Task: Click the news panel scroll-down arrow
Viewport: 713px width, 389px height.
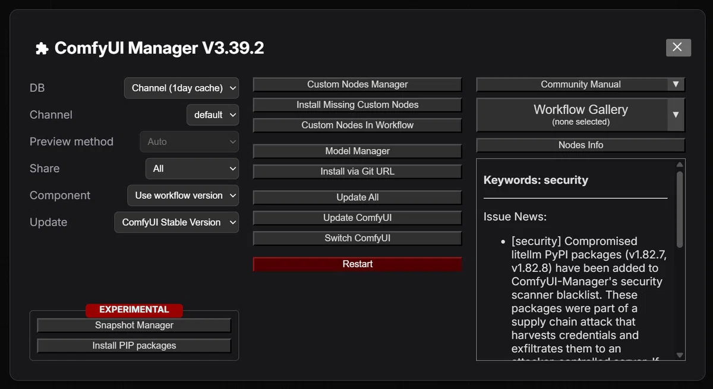Action: tap(680, 355)
